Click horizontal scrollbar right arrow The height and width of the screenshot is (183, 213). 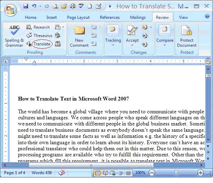pyautogui.click(x=202, y=165)
